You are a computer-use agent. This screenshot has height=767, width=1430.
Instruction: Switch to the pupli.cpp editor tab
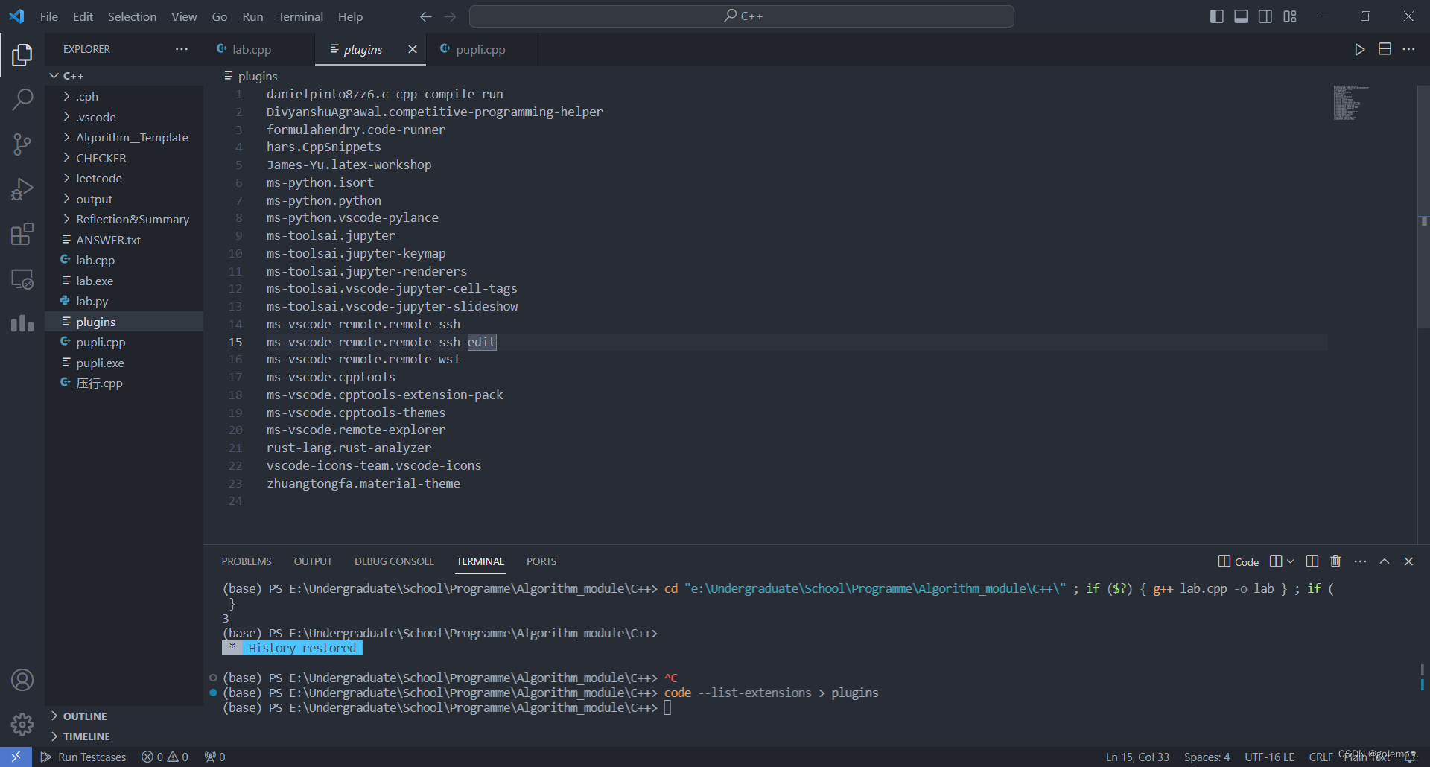481,49
